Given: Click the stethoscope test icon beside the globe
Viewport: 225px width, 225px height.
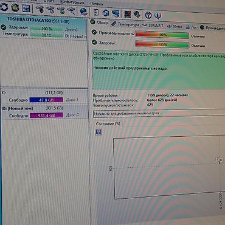Looking at the screenshot, I should (71, 10).
